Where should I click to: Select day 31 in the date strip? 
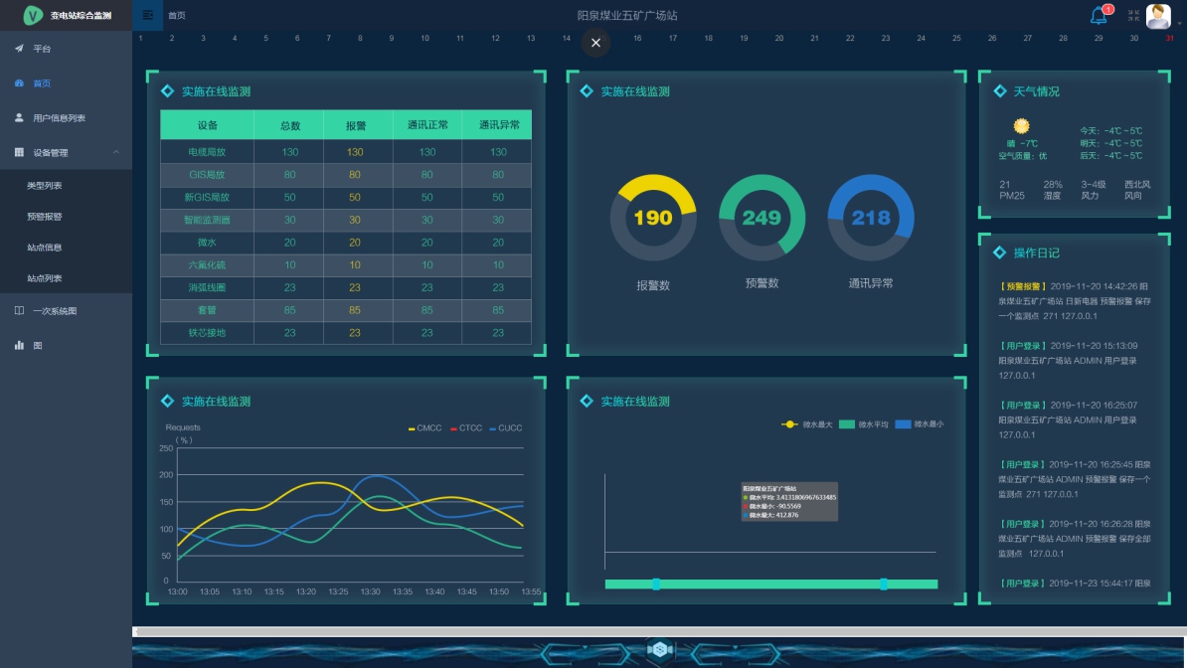[1170, 38]
